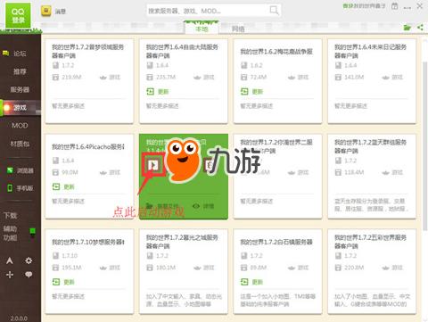Select the 我的世界1.7.2五彩世界 card title

[370, 242]
